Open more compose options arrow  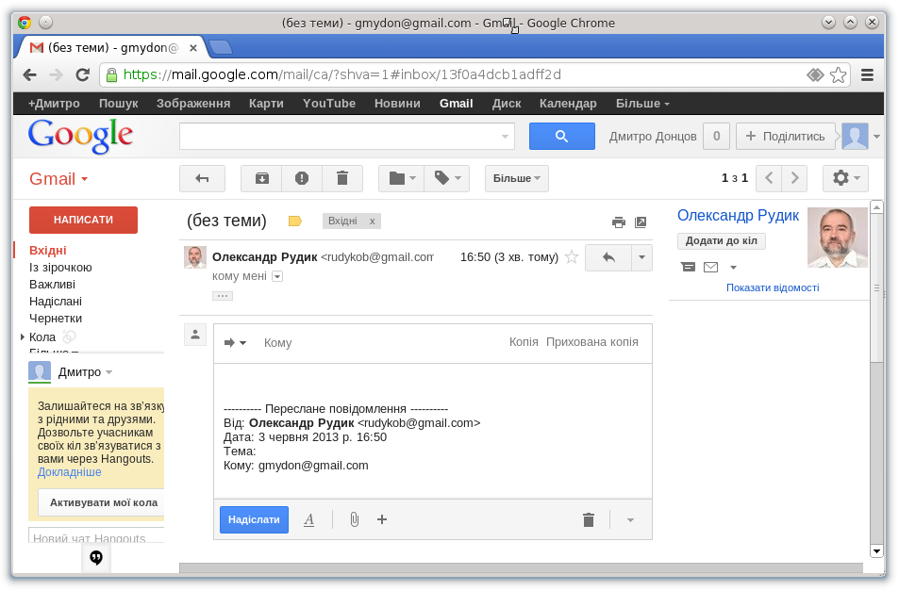[630, 520]
